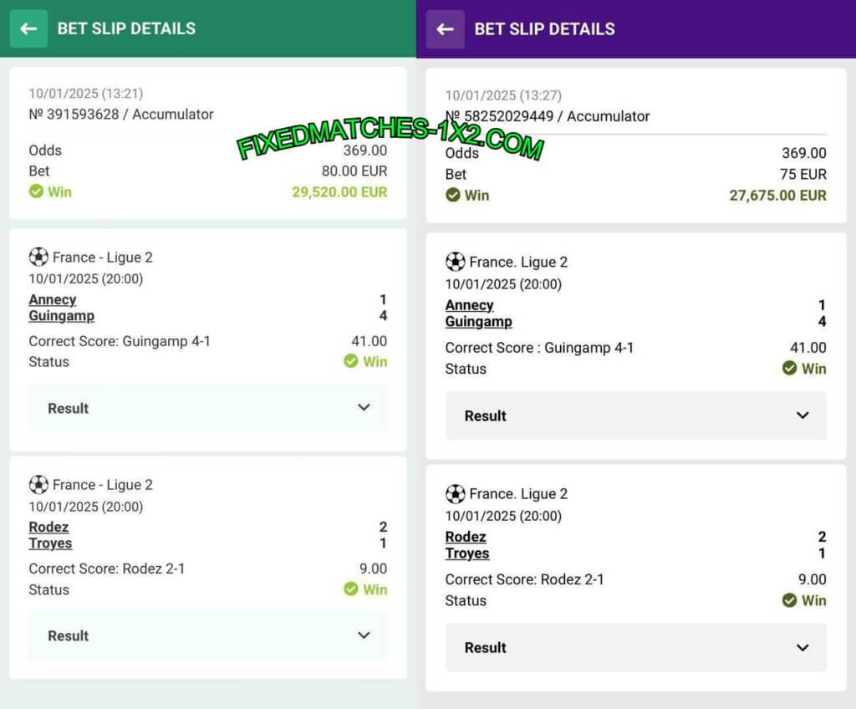
Task: Open Annecy team link in right slip
Action: pyautogui.click(x=469, y=305)
